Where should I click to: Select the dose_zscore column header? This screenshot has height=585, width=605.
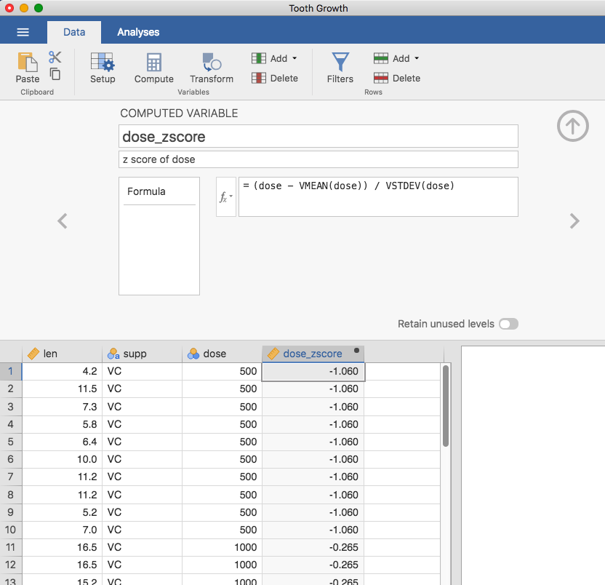313,354
